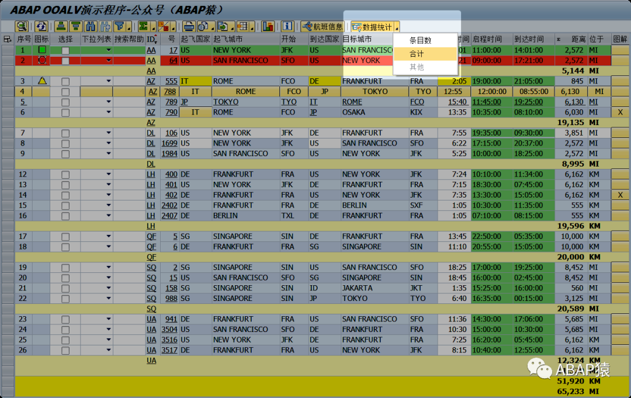Tick the 选择 checkbox in row 1
The width and height of the screenshot is (631, 398).
click(x=65, y=50)
